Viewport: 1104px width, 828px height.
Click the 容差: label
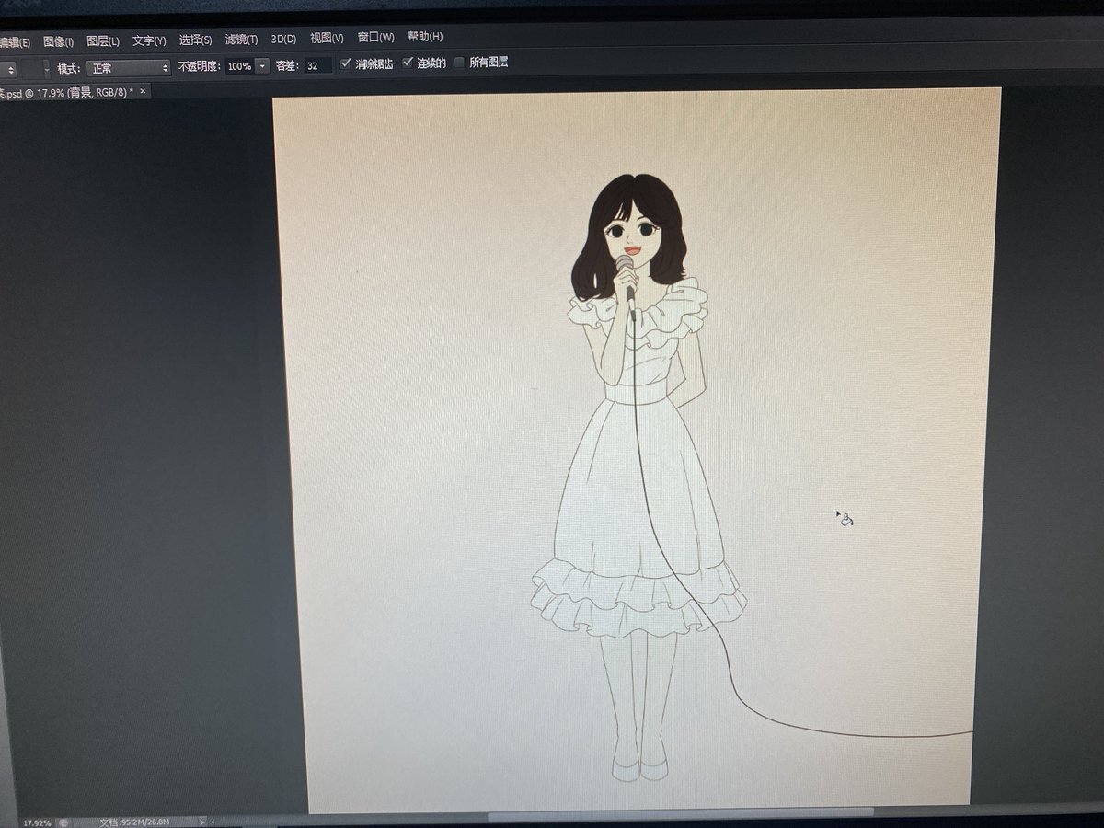289,65
